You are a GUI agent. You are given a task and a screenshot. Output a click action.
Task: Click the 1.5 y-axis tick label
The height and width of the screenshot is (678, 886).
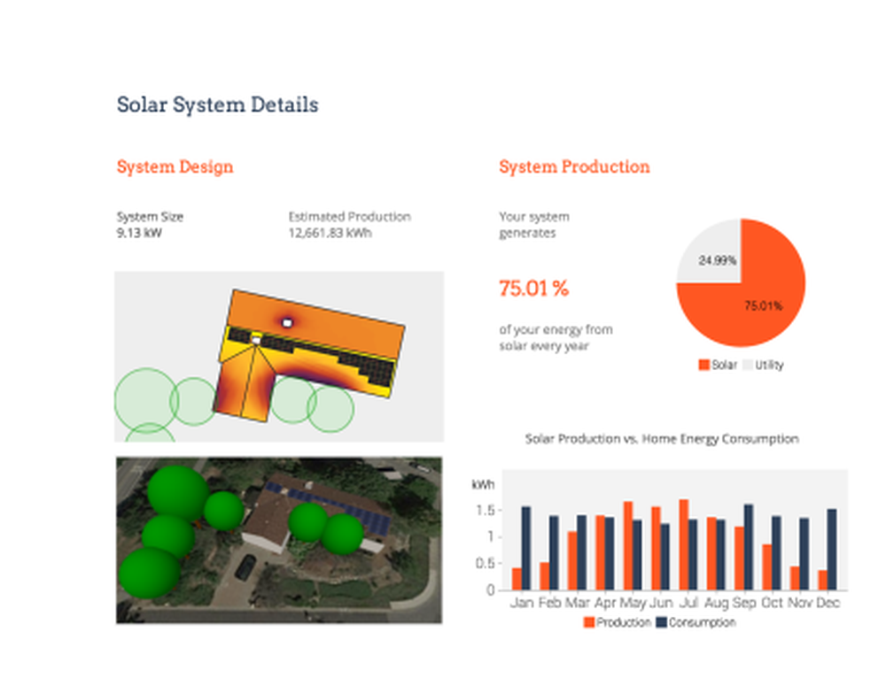[485, 511]
